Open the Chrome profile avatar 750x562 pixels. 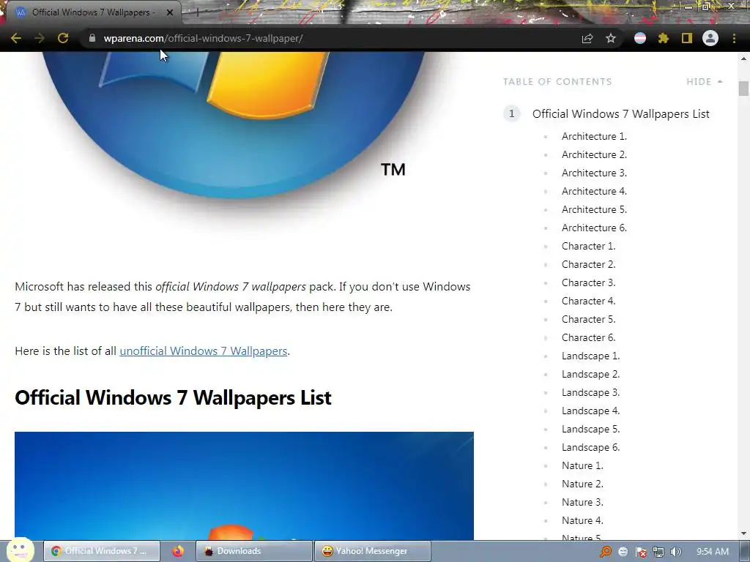coord(710,38)
